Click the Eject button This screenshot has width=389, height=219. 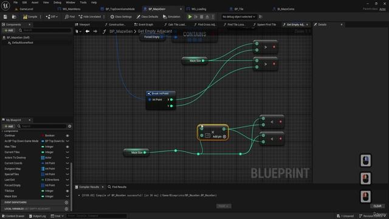(207, 16)
